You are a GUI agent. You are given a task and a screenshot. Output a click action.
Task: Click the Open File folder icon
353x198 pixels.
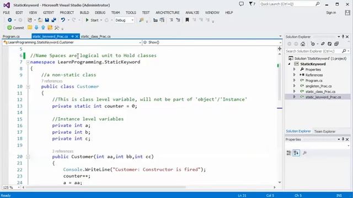[x=40, y=20]
